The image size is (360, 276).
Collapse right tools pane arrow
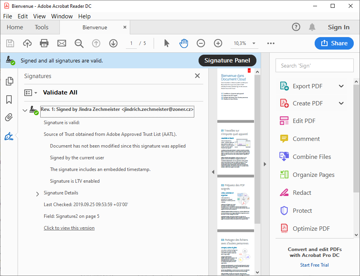click(x=265, y=164)
